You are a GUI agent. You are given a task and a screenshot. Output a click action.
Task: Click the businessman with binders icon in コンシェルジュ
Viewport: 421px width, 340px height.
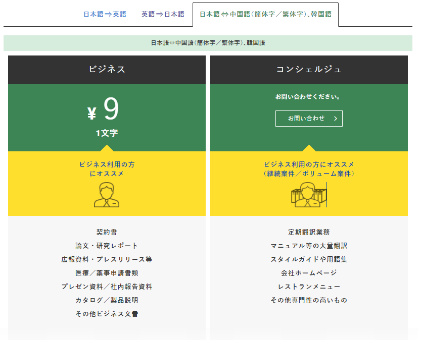309,195
